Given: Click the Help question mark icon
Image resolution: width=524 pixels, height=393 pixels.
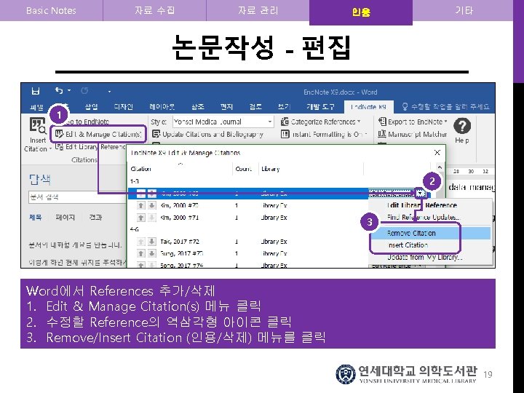Looking at the screenshot, I should pos(462,126).
